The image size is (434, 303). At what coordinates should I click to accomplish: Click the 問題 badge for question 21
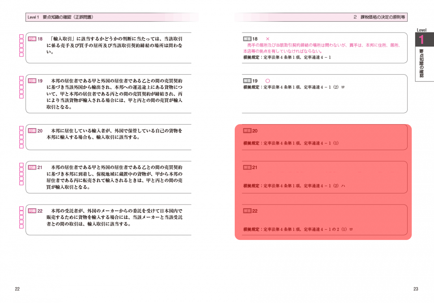[32, 168]
